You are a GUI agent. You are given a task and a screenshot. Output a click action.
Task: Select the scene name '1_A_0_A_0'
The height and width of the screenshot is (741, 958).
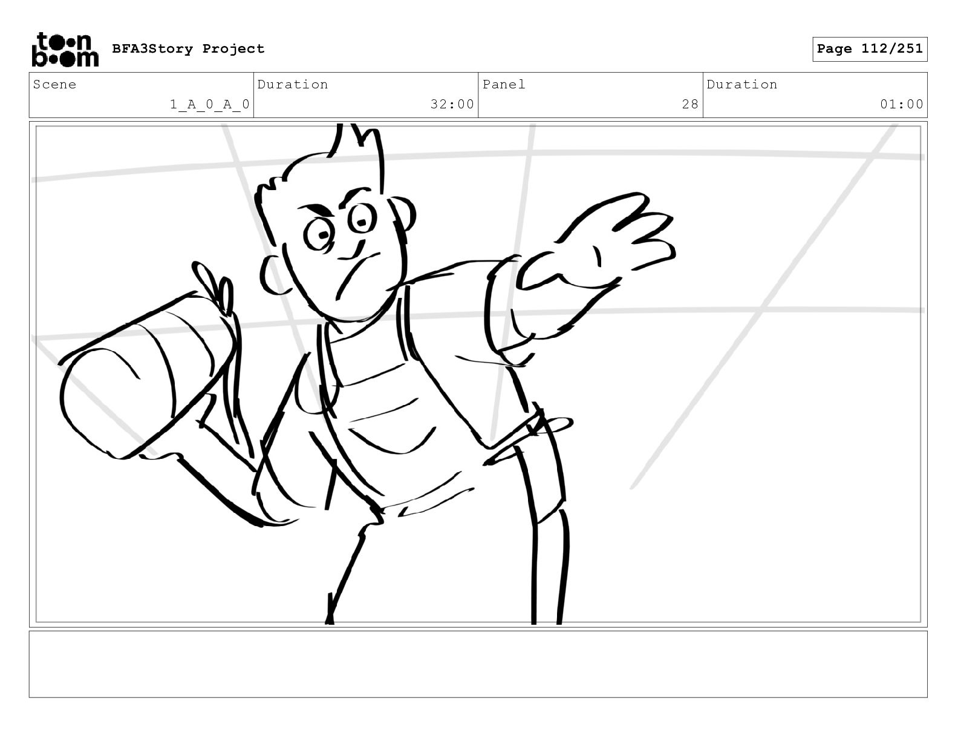point(210,104)
